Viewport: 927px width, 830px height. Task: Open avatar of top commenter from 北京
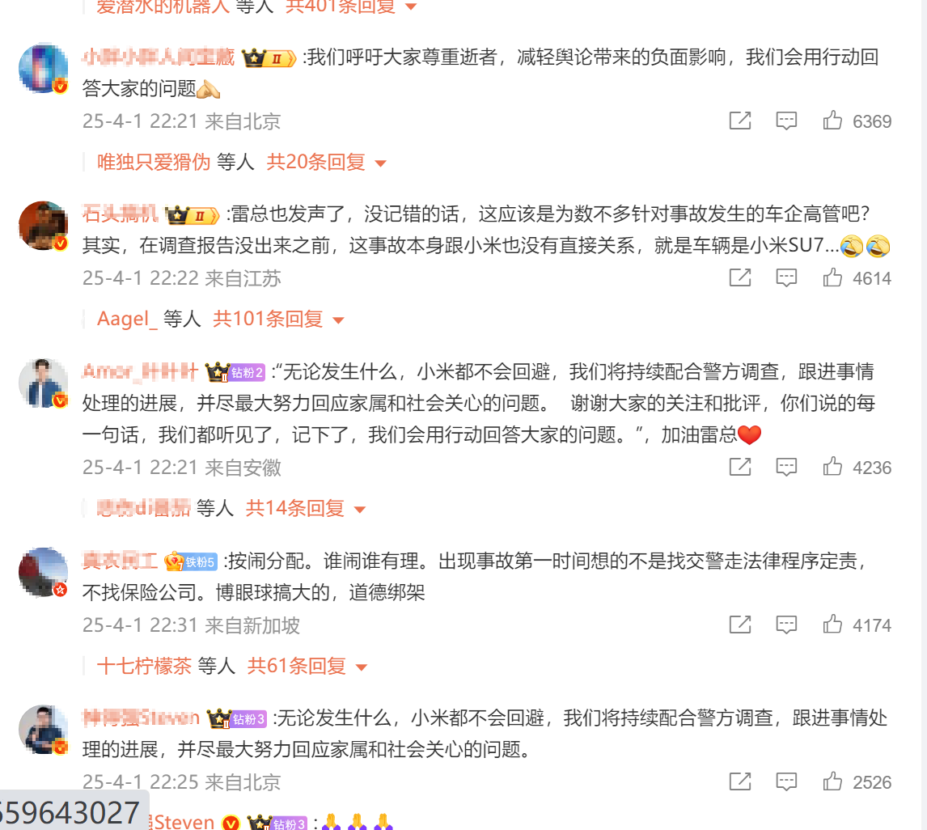pos(43,67)
